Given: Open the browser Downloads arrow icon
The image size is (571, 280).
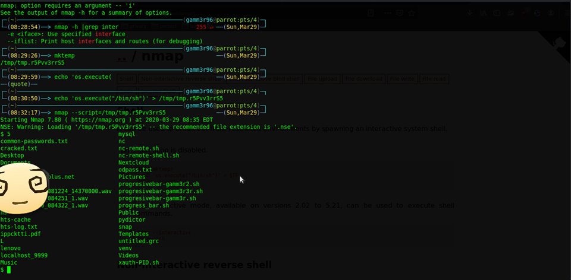Looking at the screenshot, I should [x=470, y=13].
